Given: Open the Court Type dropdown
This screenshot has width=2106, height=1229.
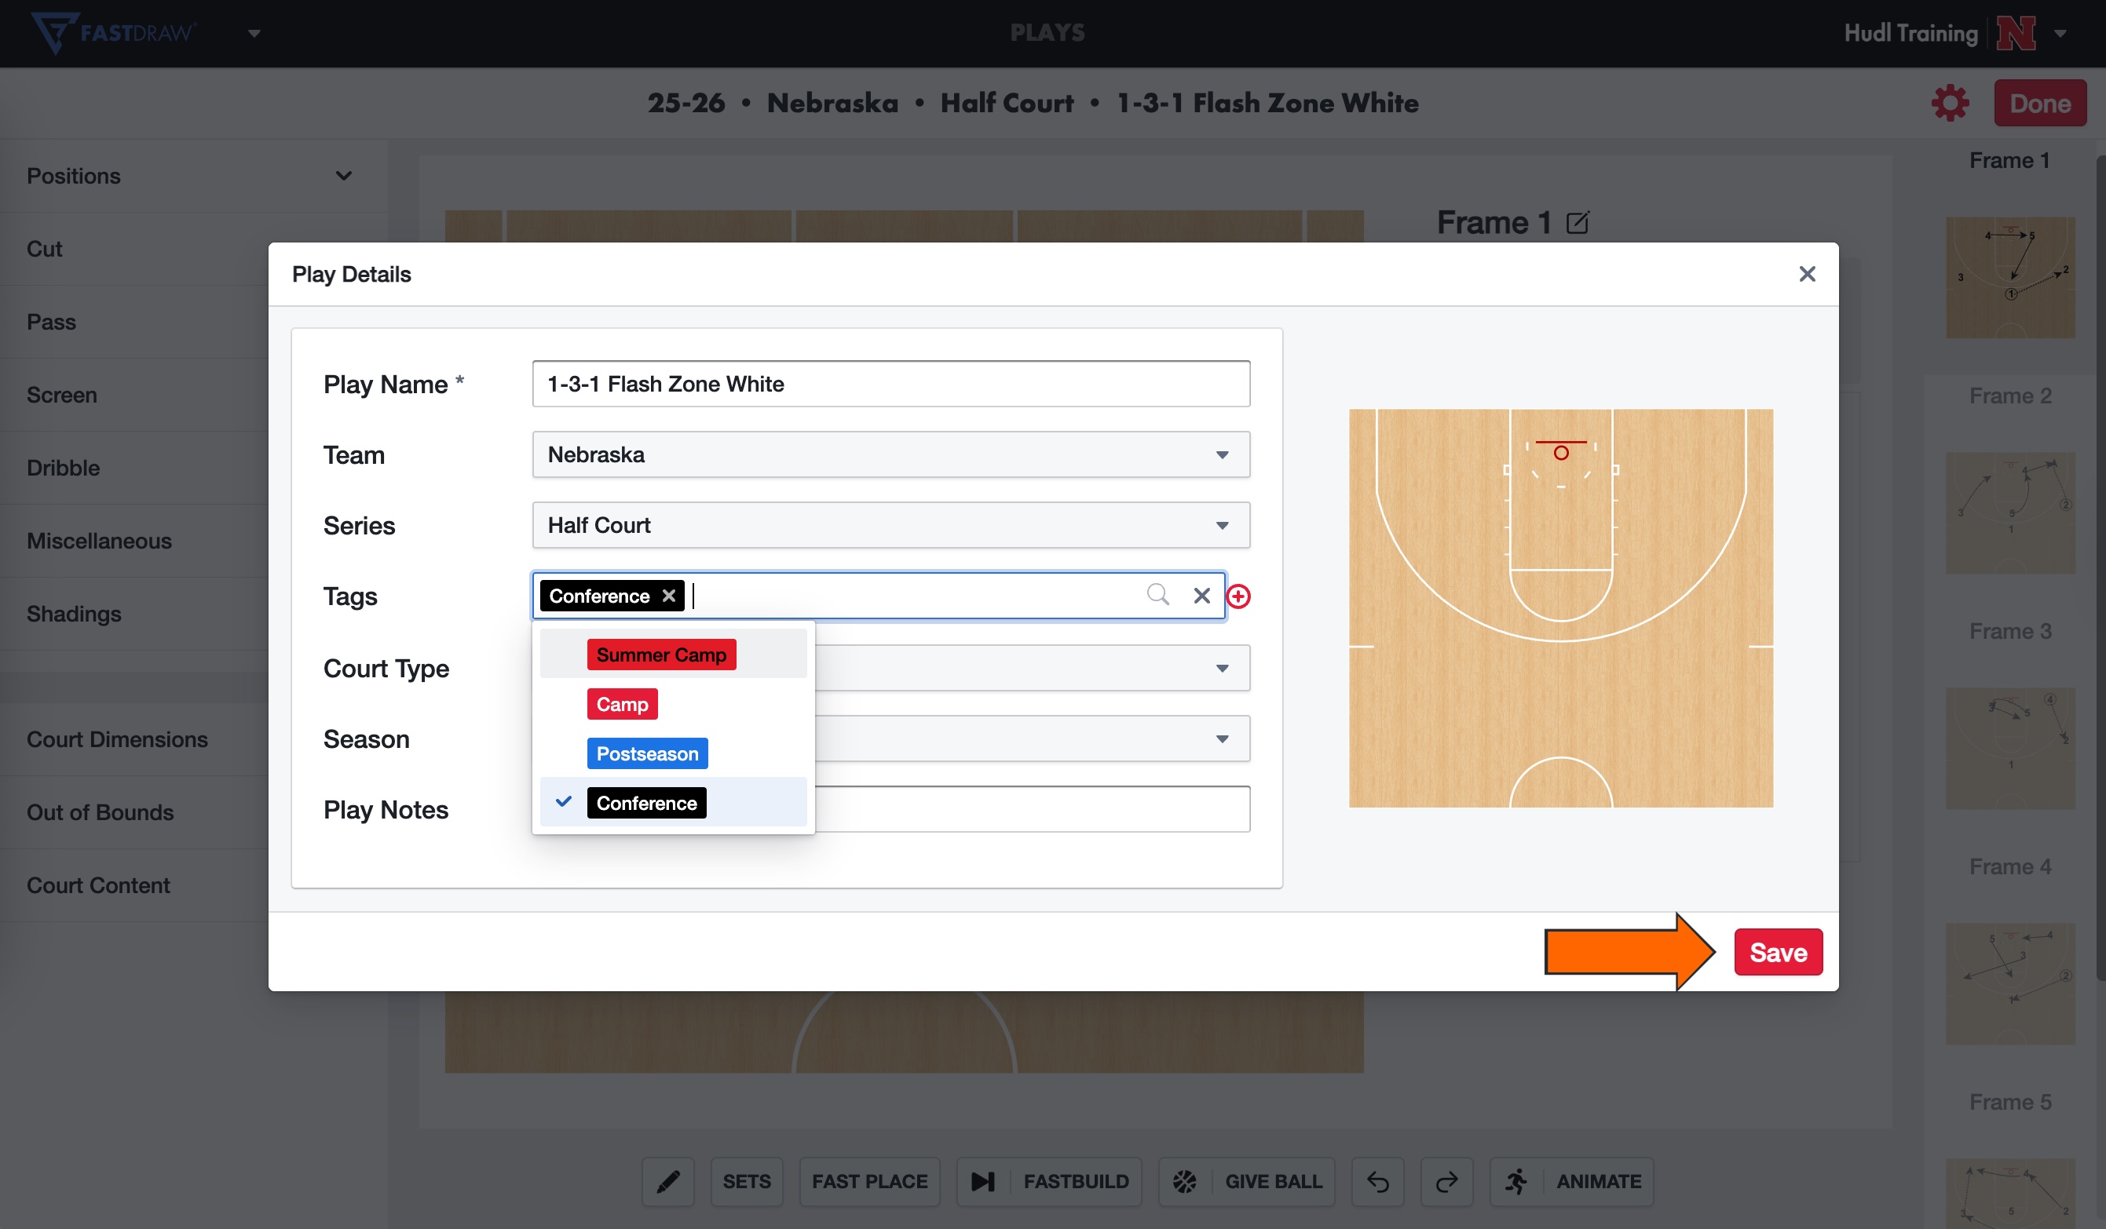Looking at the screenshot, I should [1033, 668].
